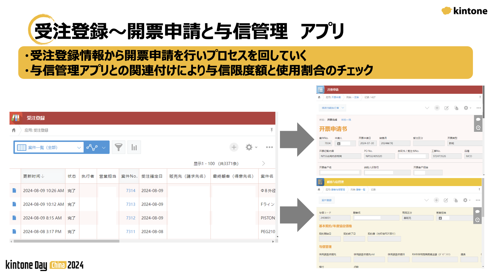Click the graph view icon beside 案件一覧
Image resolution: width=493 pixels, height=277 pixels.
pos(92,147)
